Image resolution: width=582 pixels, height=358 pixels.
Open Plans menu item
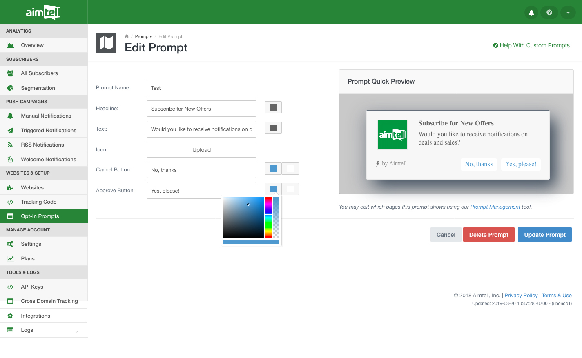[x=44, y=259]
